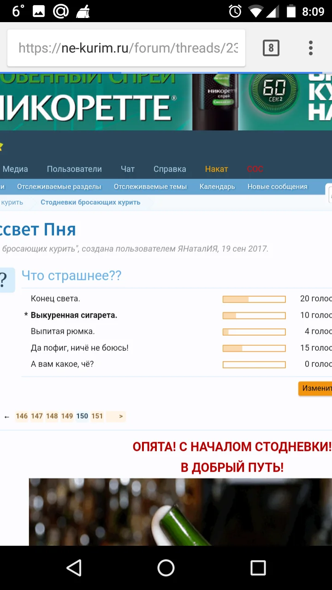Viewport: 332px width, 590px height.
Task: Click the thread title ending with Пня
Action: [x=38, y=229]
